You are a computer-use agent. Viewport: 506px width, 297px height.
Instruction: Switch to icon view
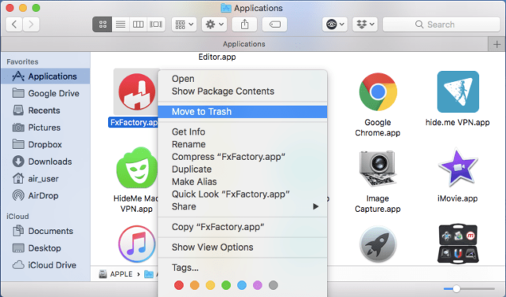[103, 24]
